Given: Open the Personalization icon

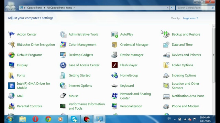Looking at the screenshot, I should (x=114, y=106).
